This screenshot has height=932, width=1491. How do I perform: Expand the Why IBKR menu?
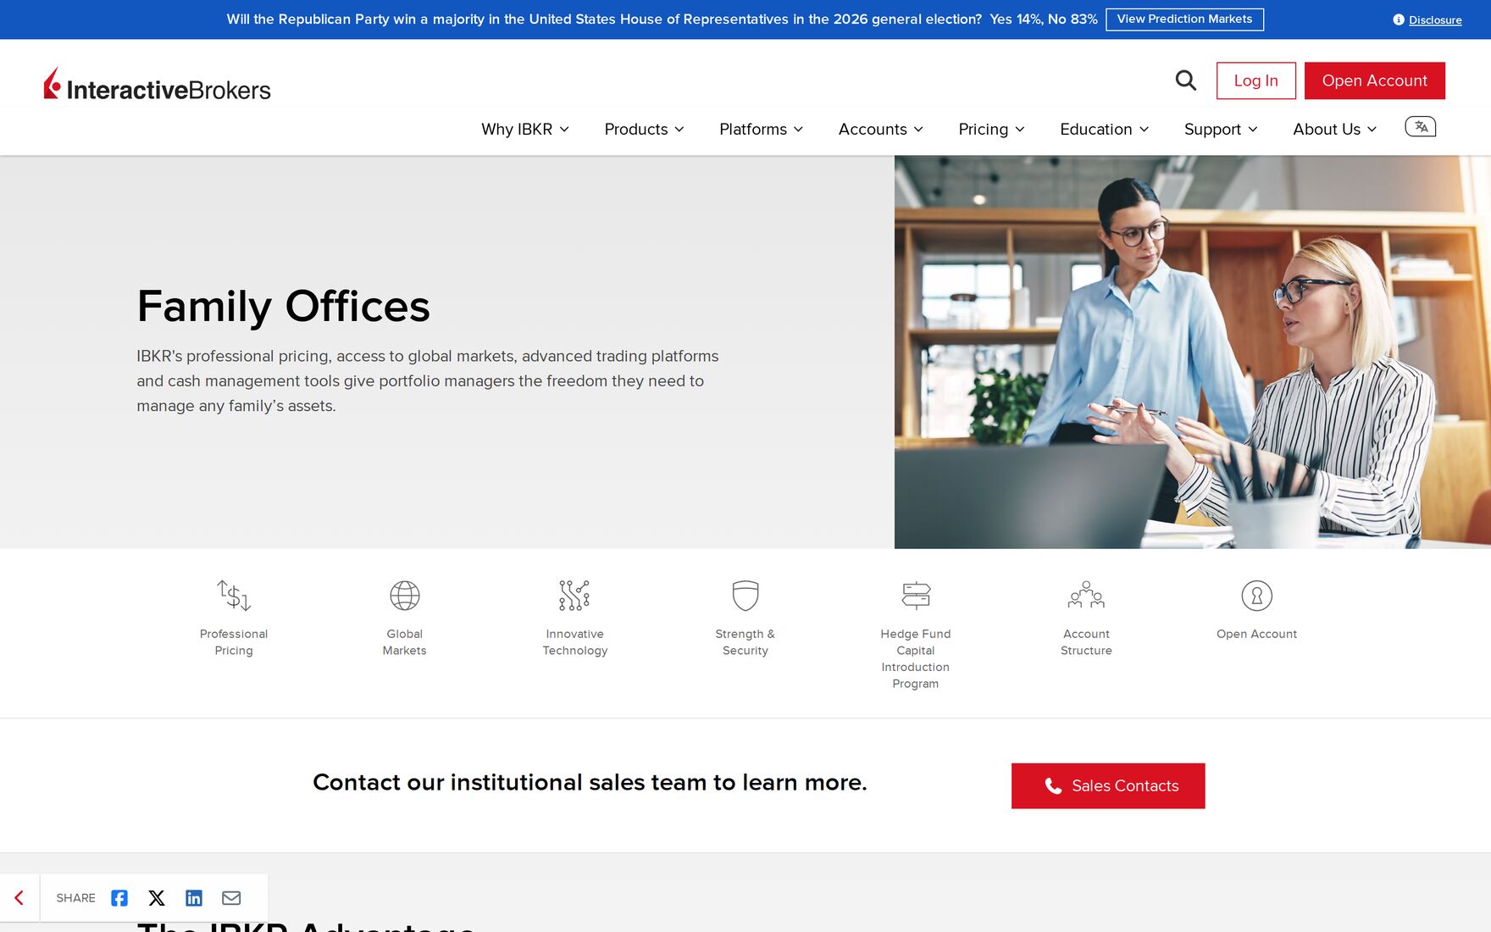pos(525,129)
